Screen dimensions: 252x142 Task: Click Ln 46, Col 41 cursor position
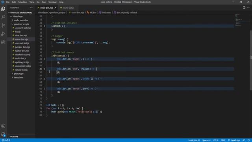(194, 140)
